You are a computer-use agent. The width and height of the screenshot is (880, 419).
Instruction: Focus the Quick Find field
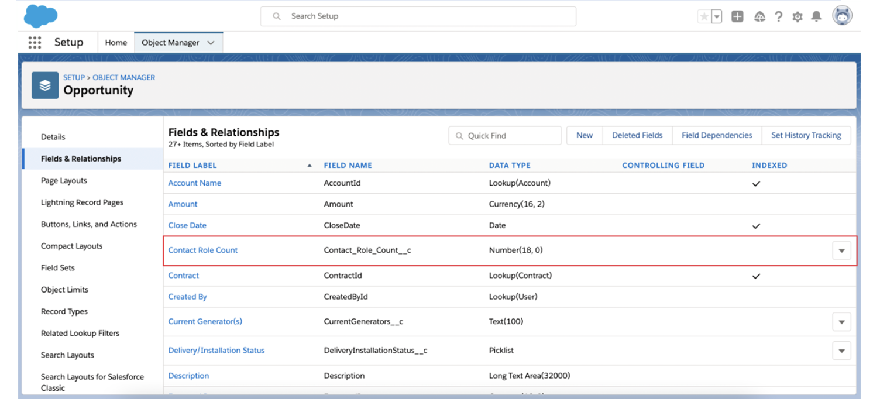[505, 136]
